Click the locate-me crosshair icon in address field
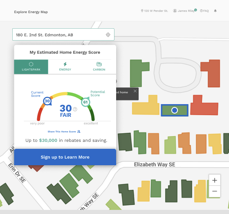 108,35
